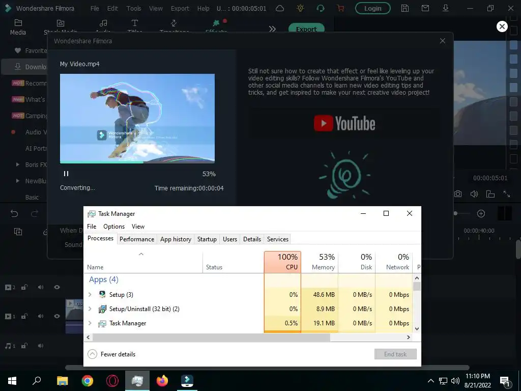Click the preview volume speaker icon
This screenshot has height=391, width=521.
click(x=474, y=194)
